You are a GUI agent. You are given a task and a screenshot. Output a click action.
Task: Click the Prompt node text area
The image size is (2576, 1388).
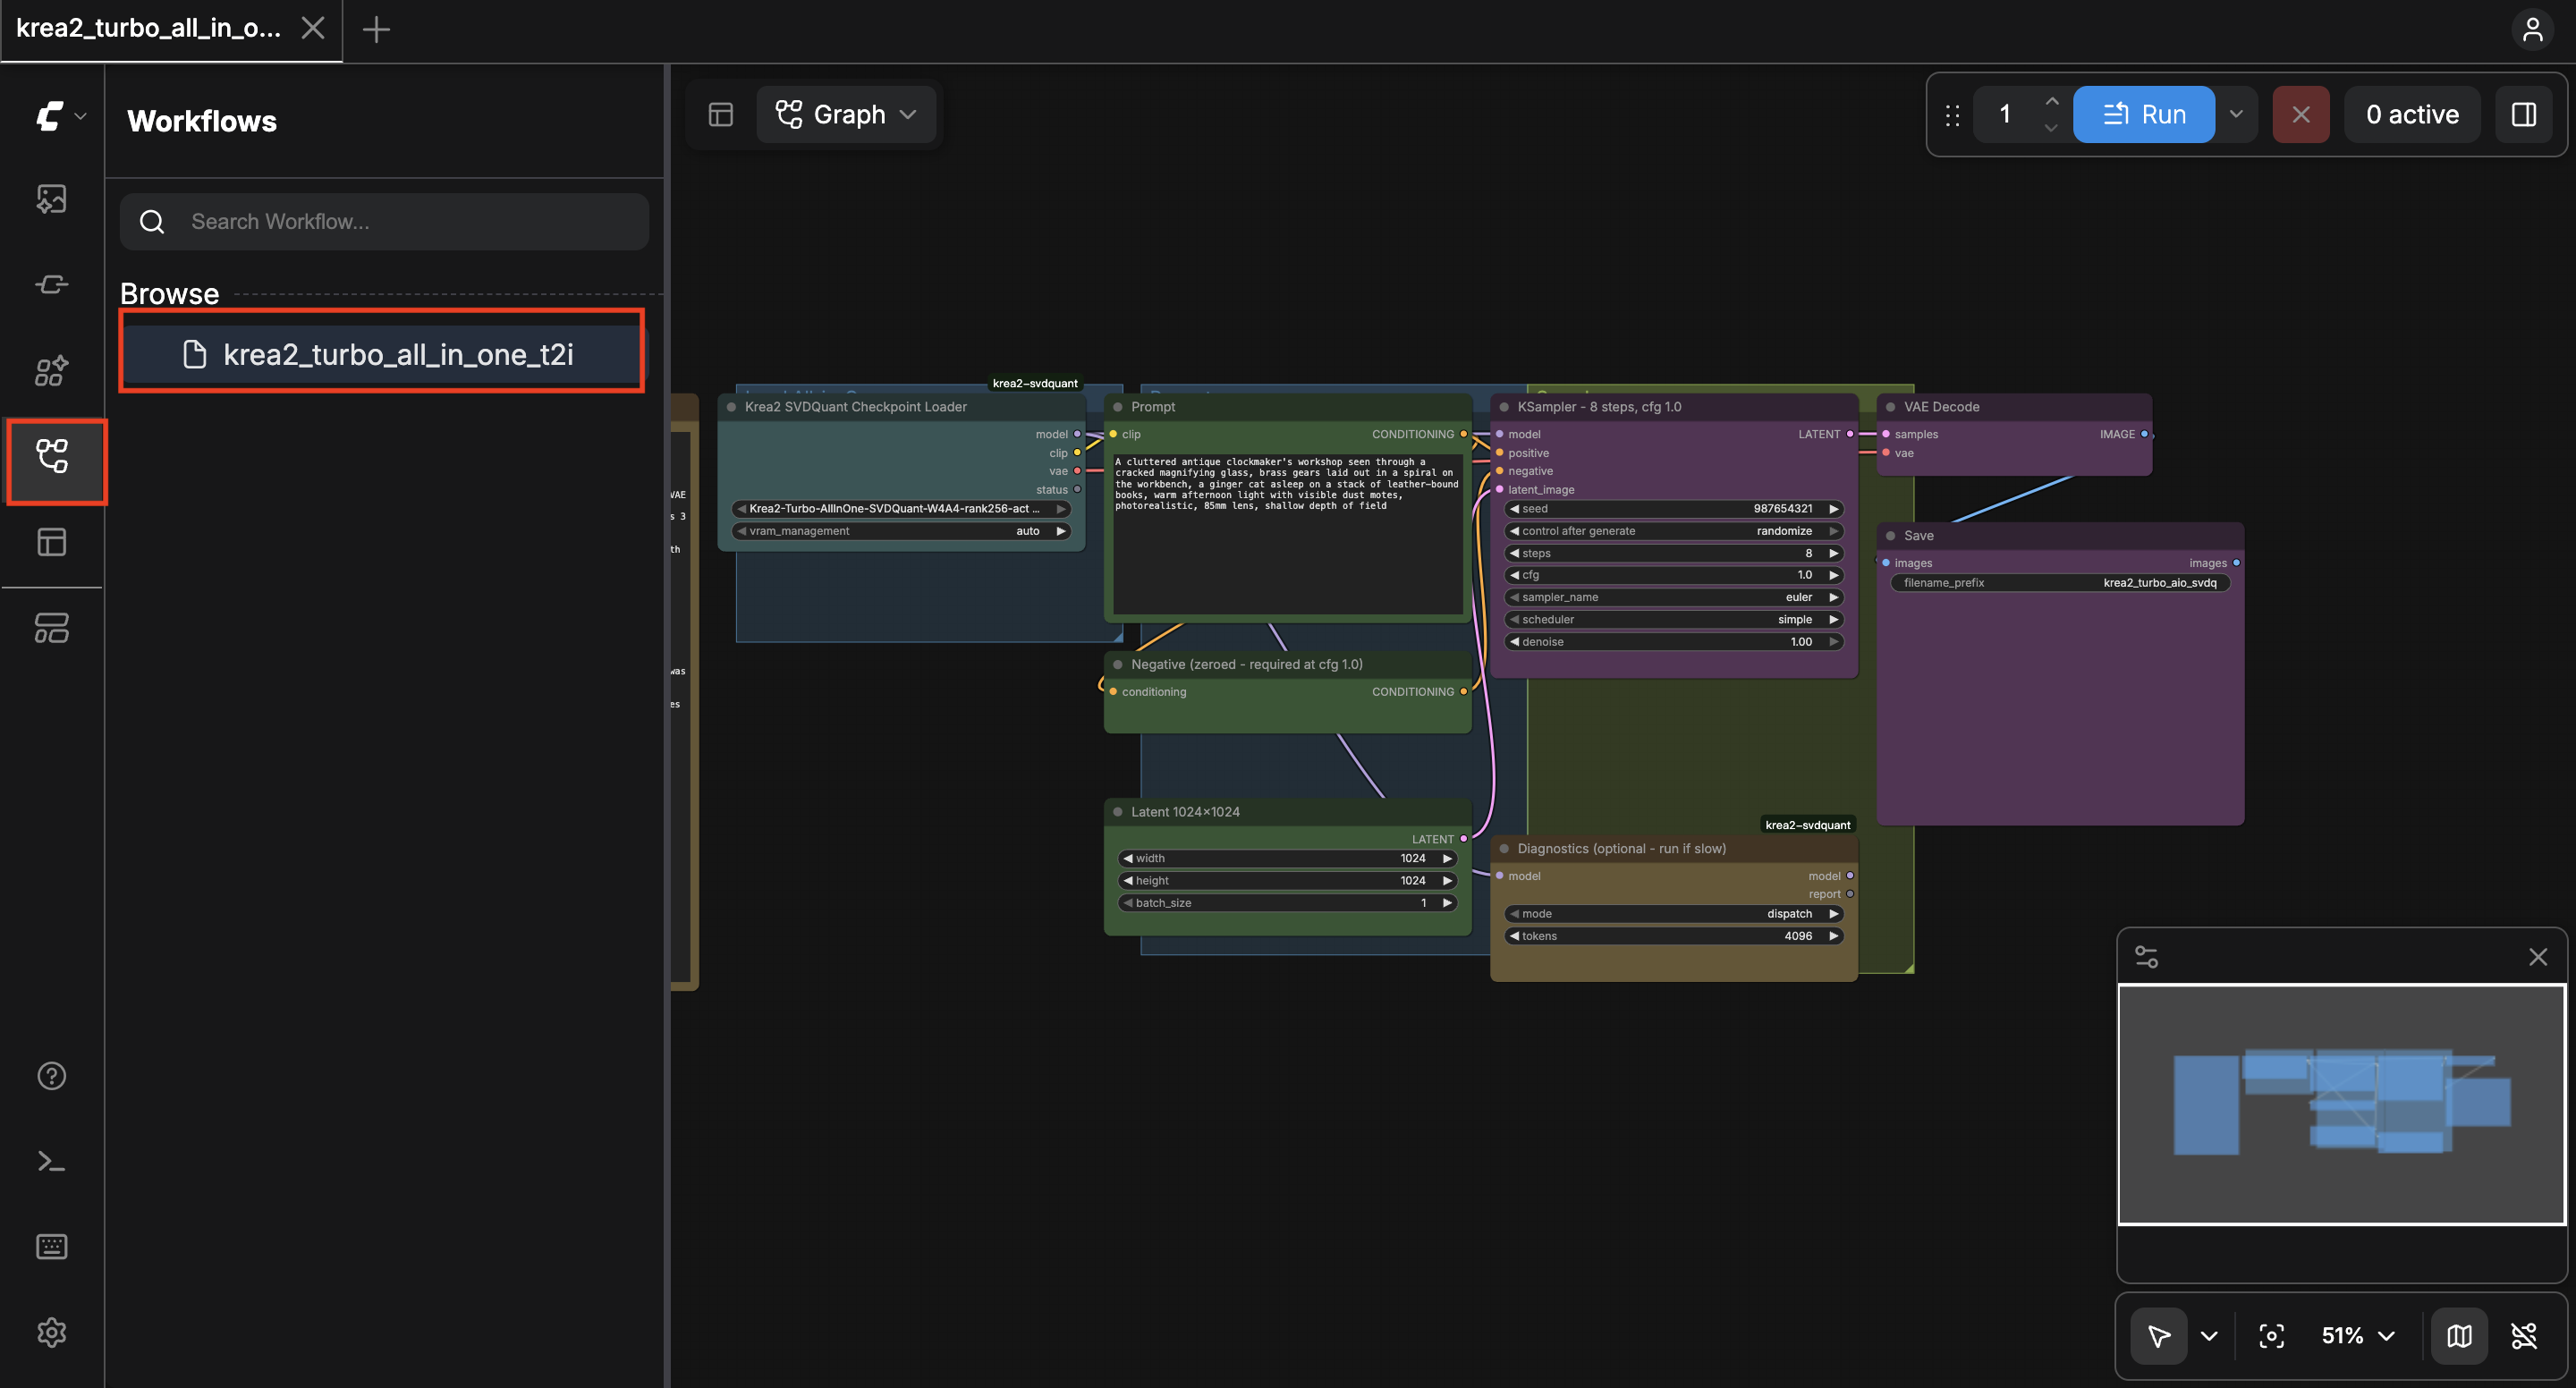coord(1287,534)
